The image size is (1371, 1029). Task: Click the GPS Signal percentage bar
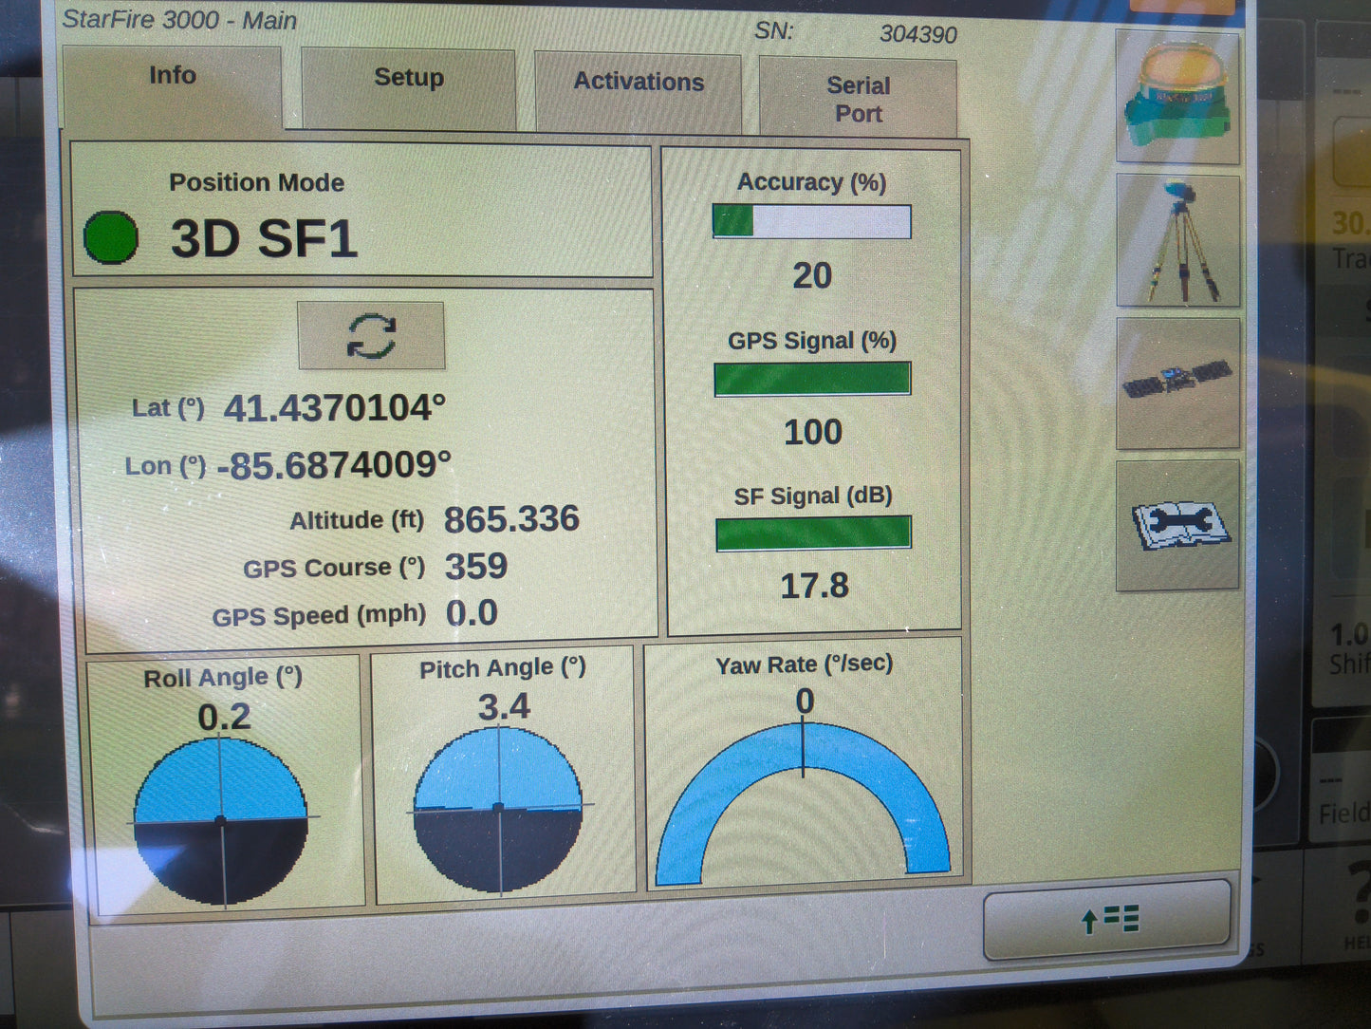[812, 379]
